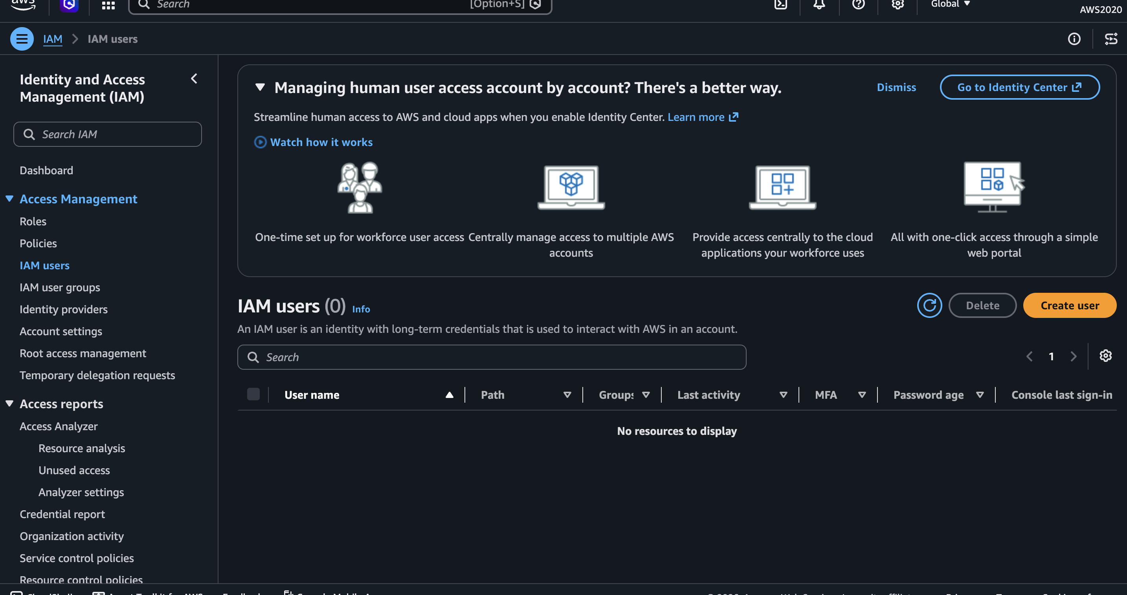Select all users checkbox in table header
Screen dimensions: 1127x595
coord(253,394)
